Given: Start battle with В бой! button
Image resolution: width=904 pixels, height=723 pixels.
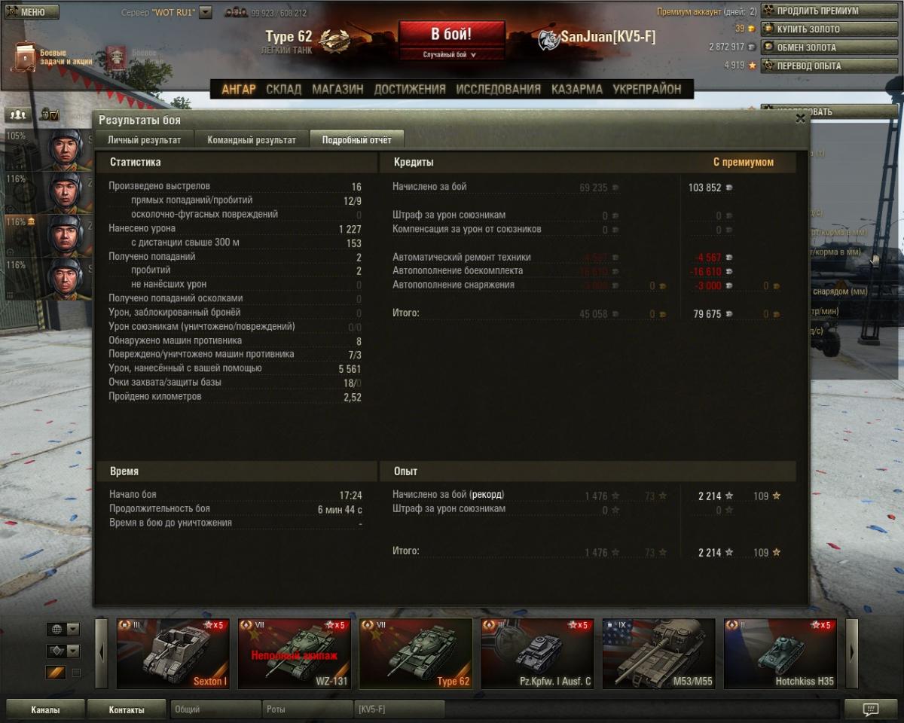Looking at the screenshot, I should [x=451, y=34].
